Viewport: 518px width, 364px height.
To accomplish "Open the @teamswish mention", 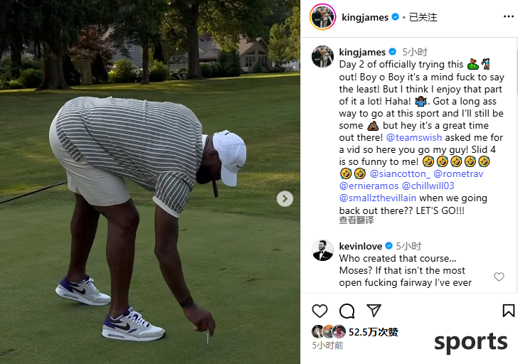I will tap(414, 137).
